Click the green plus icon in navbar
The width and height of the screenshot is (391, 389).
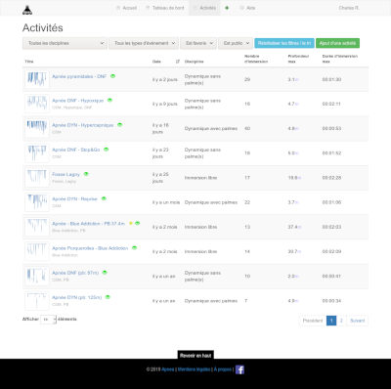[227, 8]
